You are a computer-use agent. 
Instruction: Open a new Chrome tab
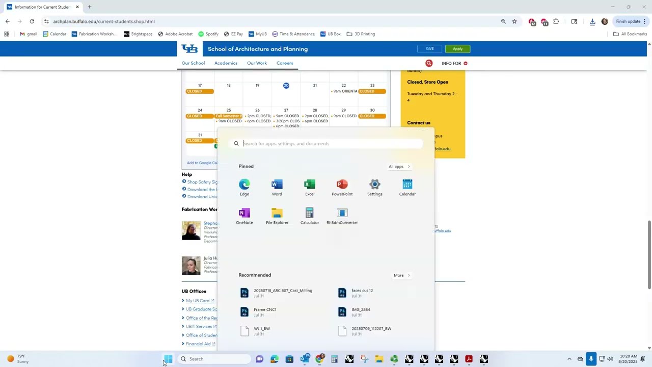[90, 7]
